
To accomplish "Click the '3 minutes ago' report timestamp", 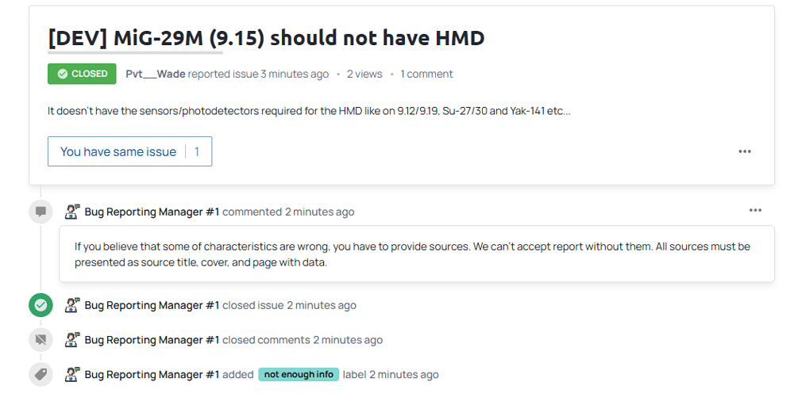I will 295,74.
